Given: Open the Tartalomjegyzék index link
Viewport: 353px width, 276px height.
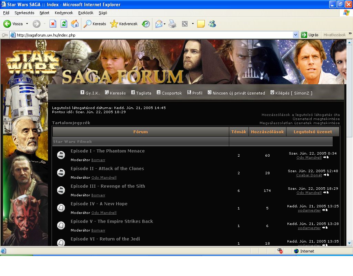Looking at the screenshot, I should [71, 123].
